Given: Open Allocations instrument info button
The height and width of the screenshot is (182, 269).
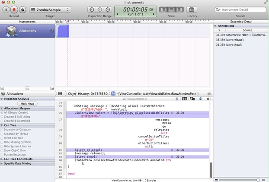Looking at the screenshot, I should pyautogui.click(x=52, y=31).
